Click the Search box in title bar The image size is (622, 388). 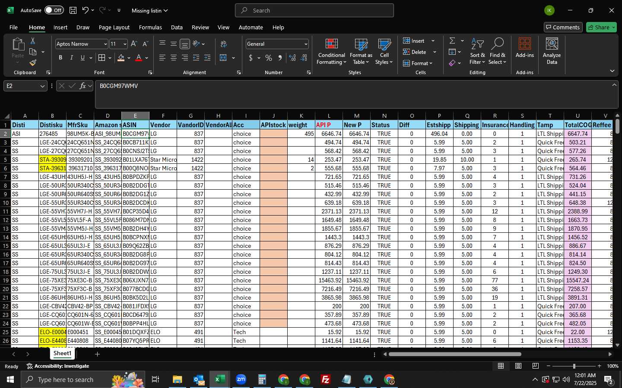click(x=314, y=10)
